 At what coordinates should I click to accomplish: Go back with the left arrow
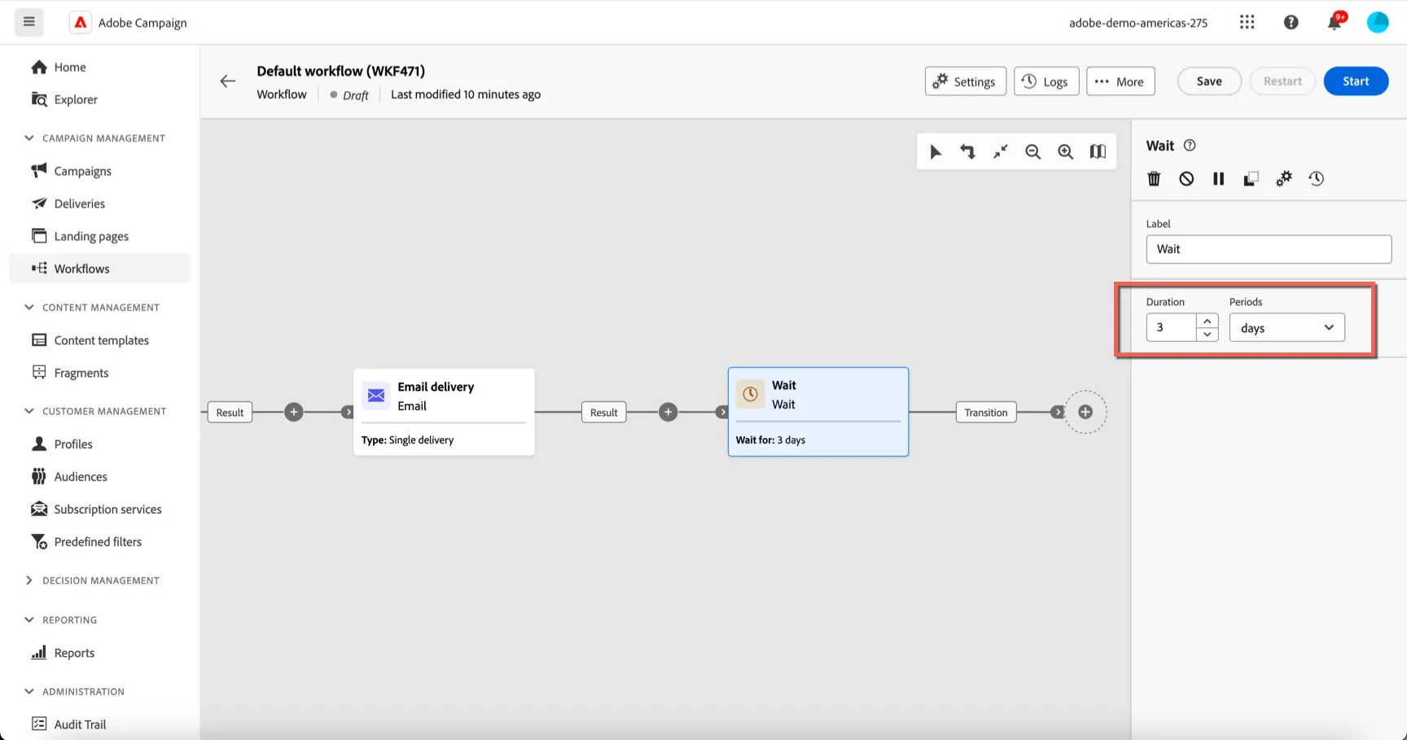(x=227, y=81)
